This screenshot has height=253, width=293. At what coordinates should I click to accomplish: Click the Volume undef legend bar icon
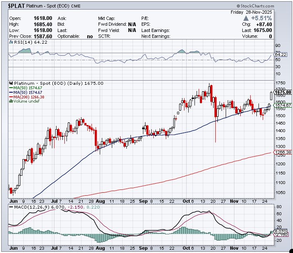click(x=11, y=101)
